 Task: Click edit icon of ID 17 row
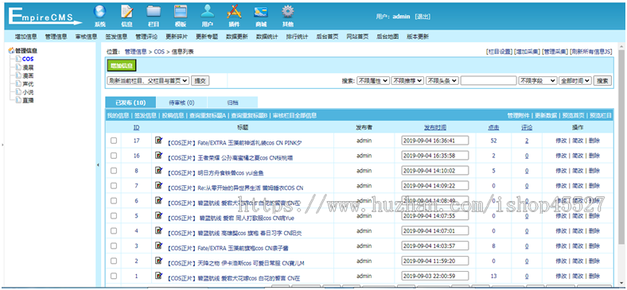[x=159, y=140]
